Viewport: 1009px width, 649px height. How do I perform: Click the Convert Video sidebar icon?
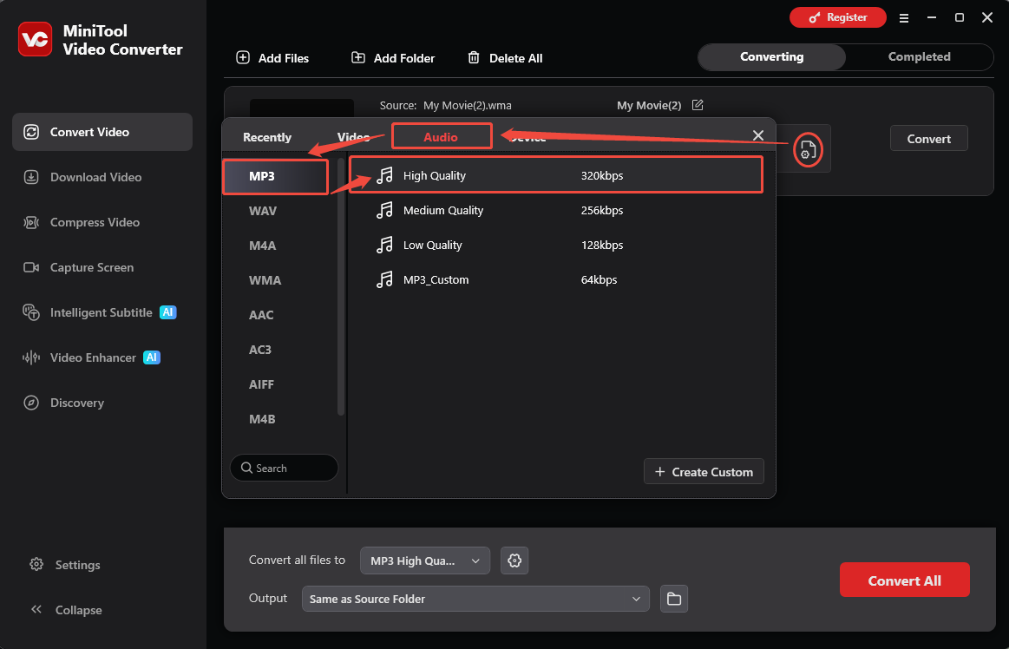click(x=31, y=132)
